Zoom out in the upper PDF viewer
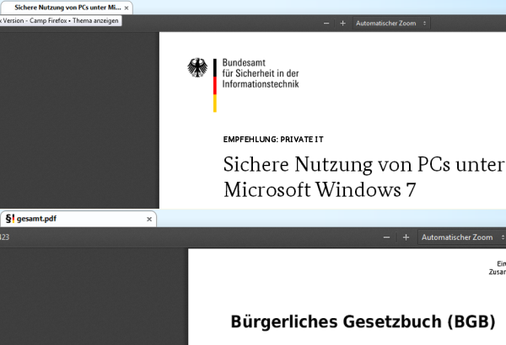The image size is (506, 345). [326, 24]
